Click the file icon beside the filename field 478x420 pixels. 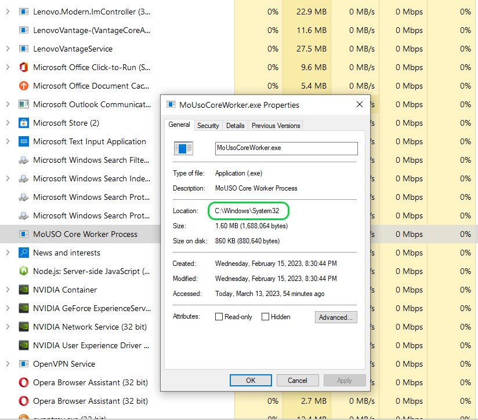pyautogui.click(x=183, y=148)
